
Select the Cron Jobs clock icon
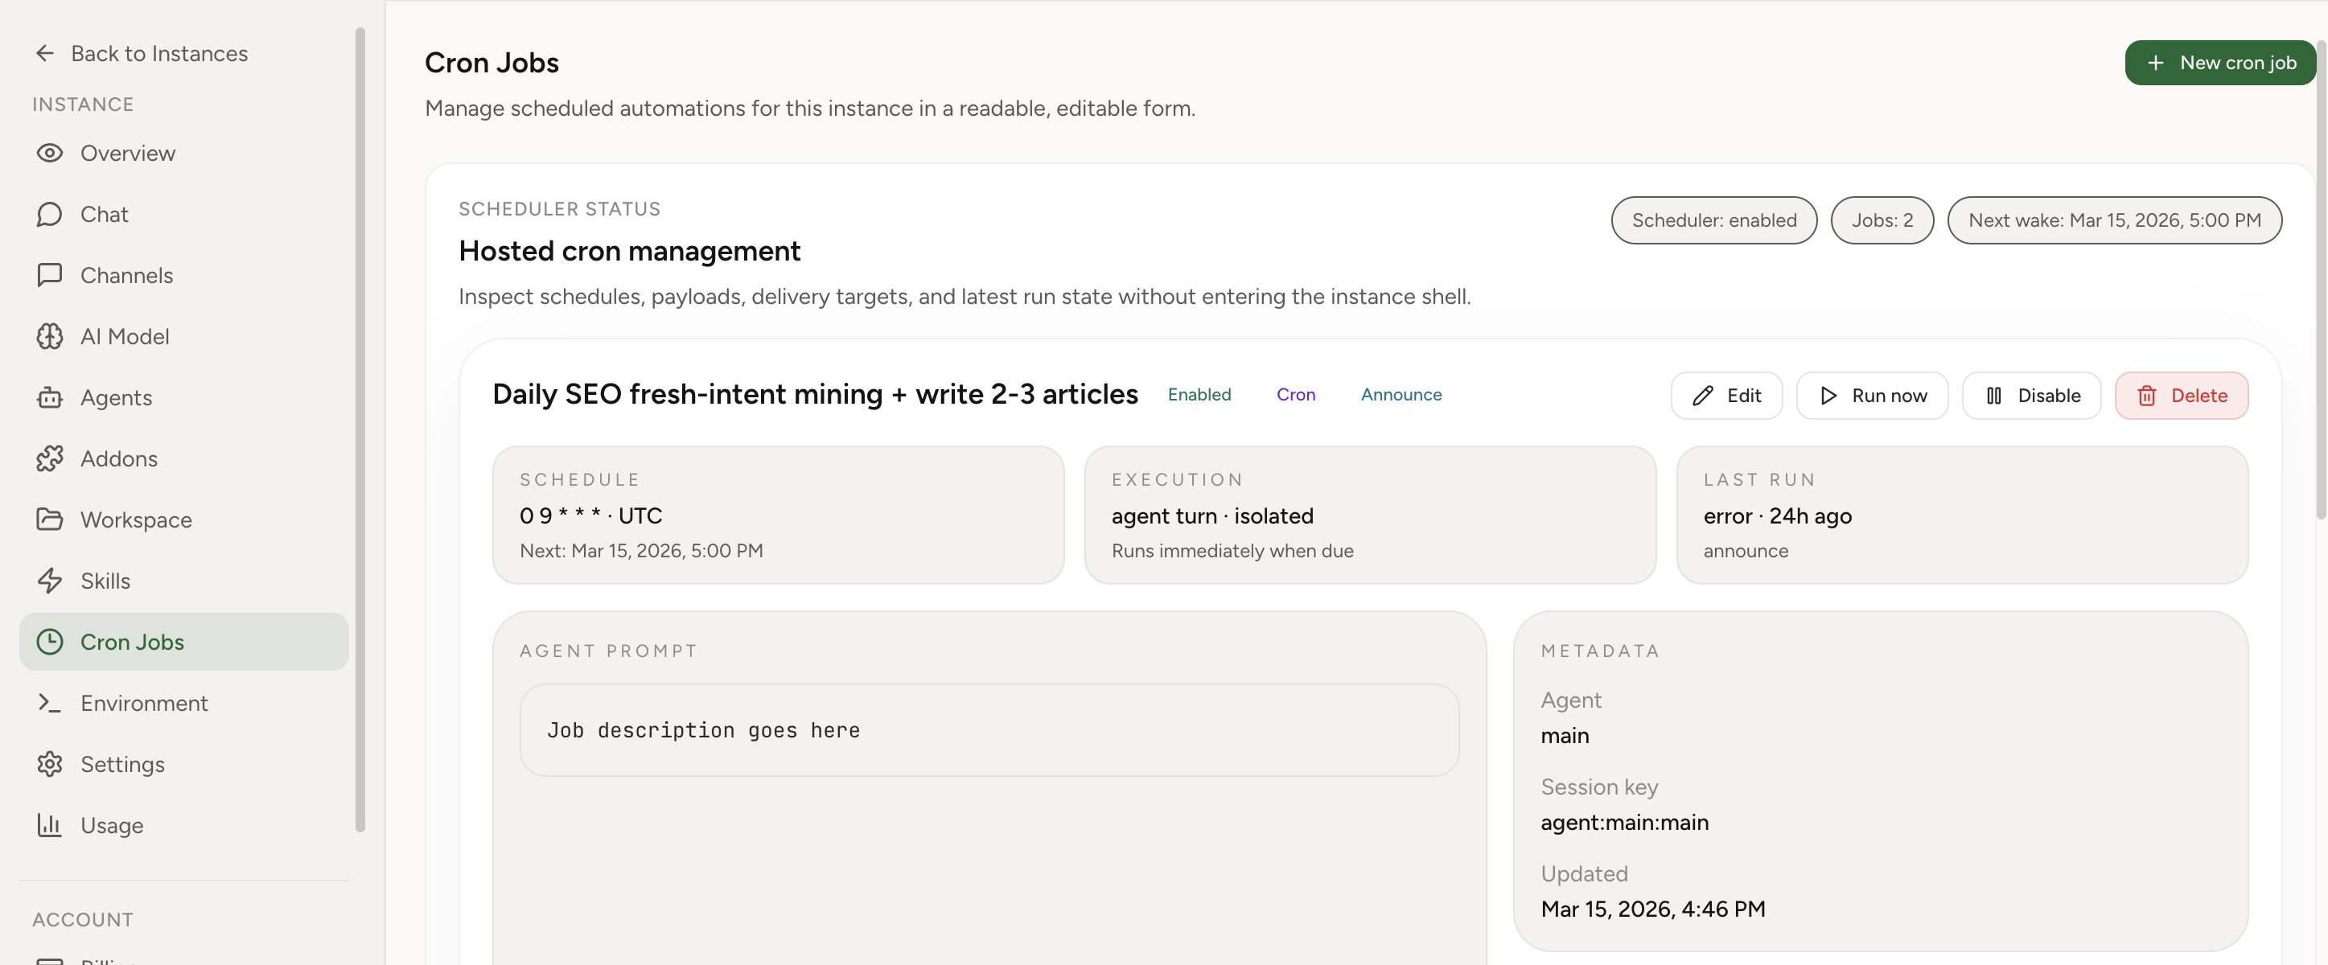50,642
